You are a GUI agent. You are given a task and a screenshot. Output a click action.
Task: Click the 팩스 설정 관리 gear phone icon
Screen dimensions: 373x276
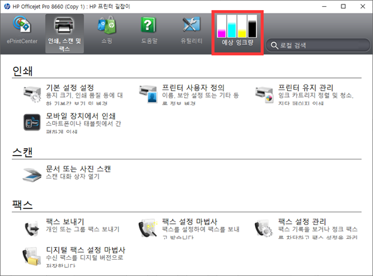(x=264, y=228)
